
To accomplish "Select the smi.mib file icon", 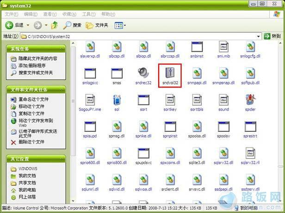I will 223,47.
